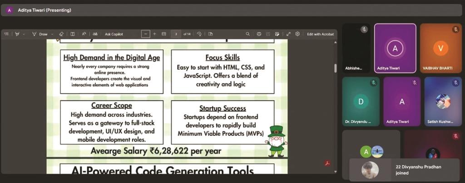The image size is (465, 183).
Task: Print the PDF document
Action: pos(259,34)
